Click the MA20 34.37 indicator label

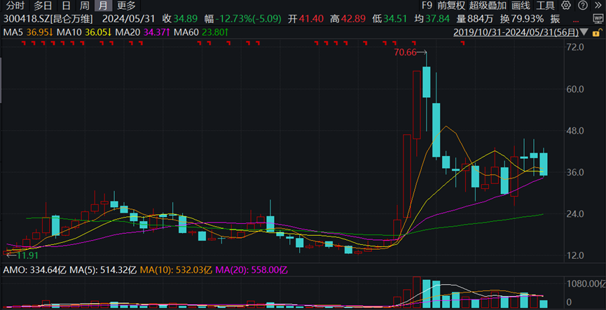point(143,33)
